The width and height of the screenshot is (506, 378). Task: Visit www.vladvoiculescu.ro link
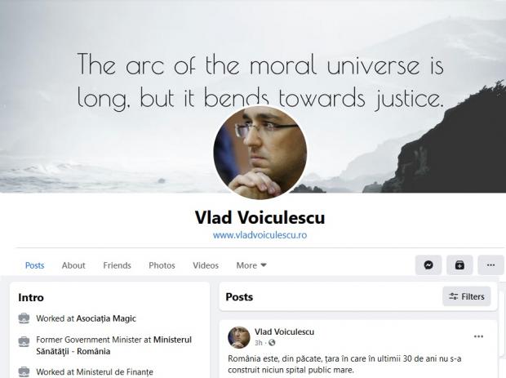pyautogui.click(x=260, y=235)
